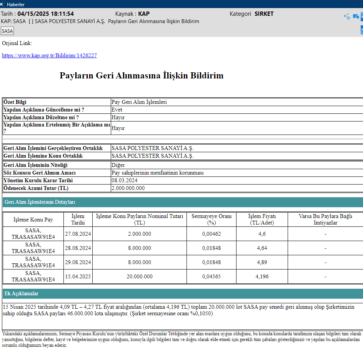The height and width of the screenshot is (351, 363).
Task: Click the Kategori SIRKET value
Action: tap(264, 14)
